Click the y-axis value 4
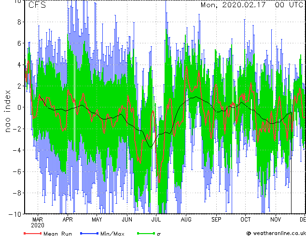 19,65
